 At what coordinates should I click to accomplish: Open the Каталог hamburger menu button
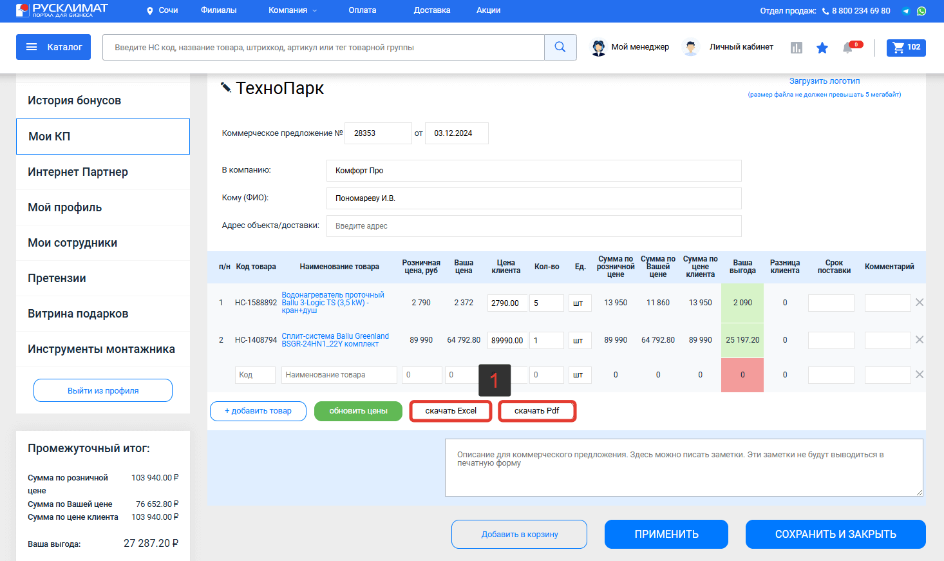pos(53,47)
